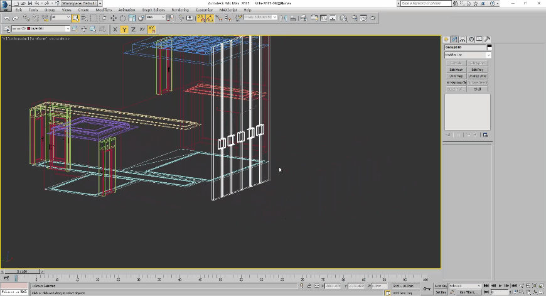This screenshot has height=296, width=546.
Task: Click the Select Object tool
Action: [x=75, y=18]
